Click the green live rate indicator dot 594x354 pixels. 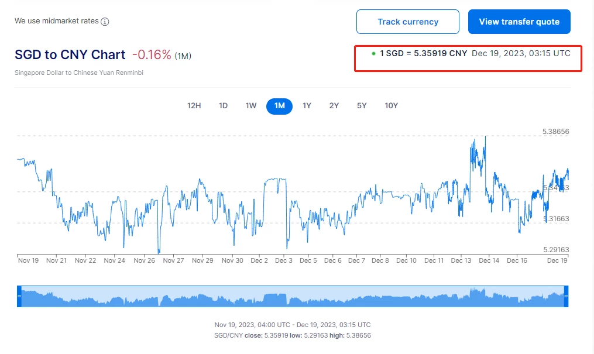[373, 53]
